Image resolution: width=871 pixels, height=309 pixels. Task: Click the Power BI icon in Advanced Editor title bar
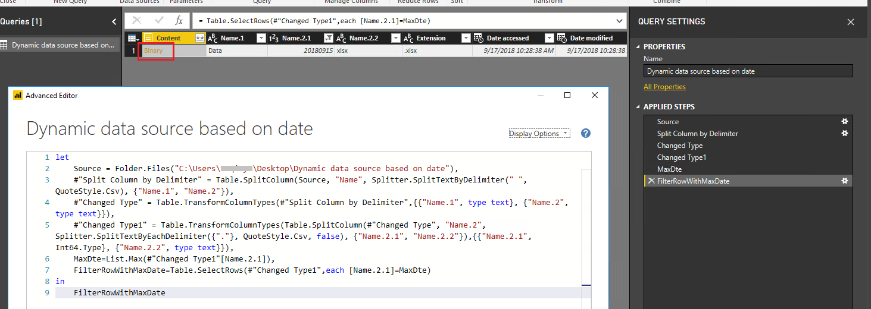tap(17, 95)
